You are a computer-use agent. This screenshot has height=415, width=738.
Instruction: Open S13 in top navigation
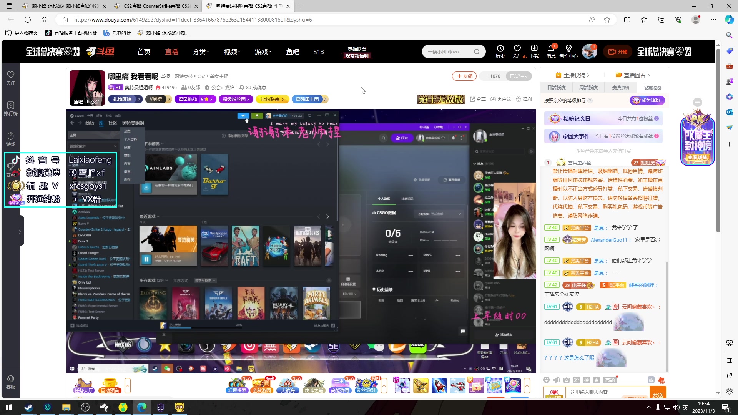319,51
